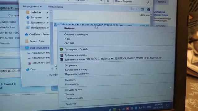Select the second Локальный диск entry
Screen dimensions: 198x111
pyautogui.click(x=41, y=58)
